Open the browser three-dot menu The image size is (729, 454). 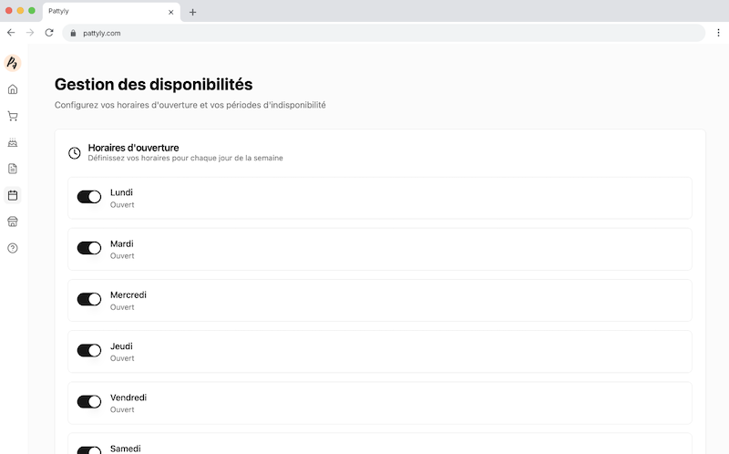718,33
